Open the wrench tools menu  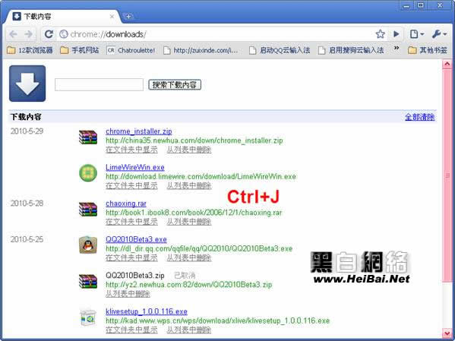439,34
